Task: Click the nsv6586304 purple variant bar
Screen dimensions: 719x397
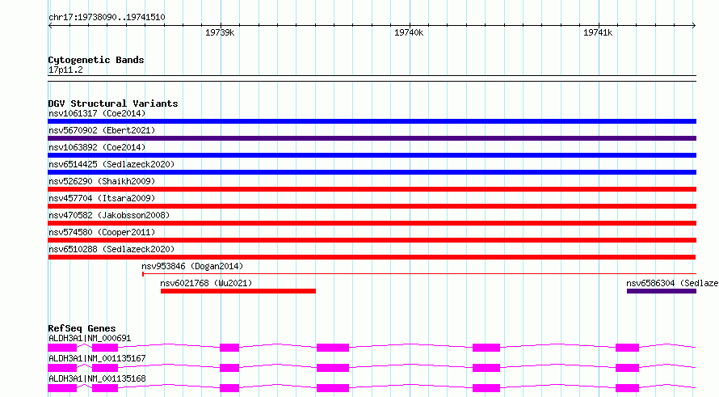Action: [661, 291]
